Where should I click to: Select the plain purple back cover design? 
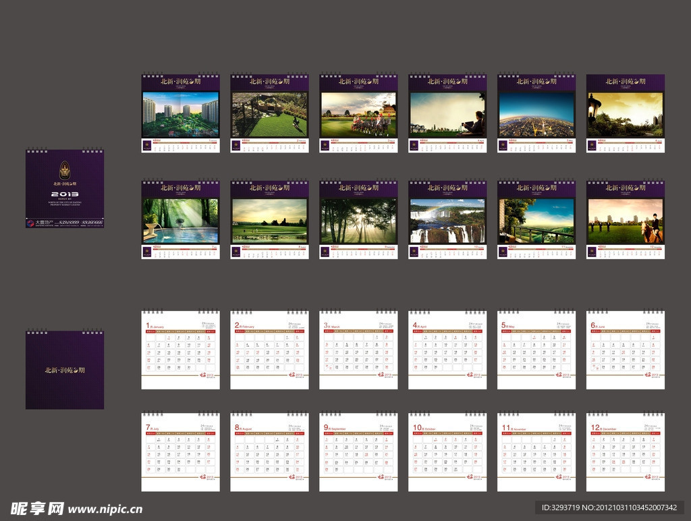coord(65,370)
